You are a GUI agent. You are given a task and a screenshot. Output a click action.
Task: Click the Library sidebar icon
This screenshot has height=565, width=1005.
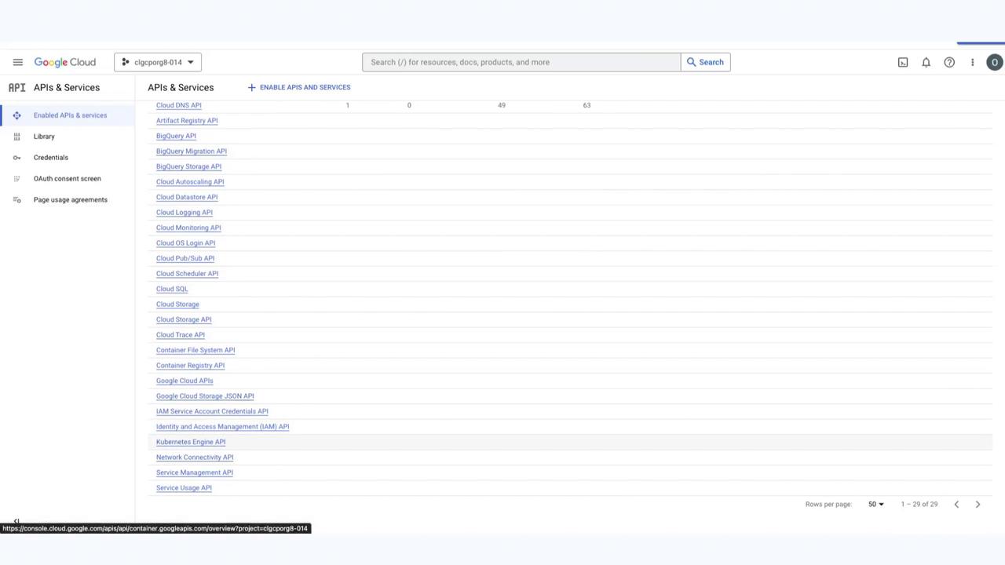[x=16, y=137]
